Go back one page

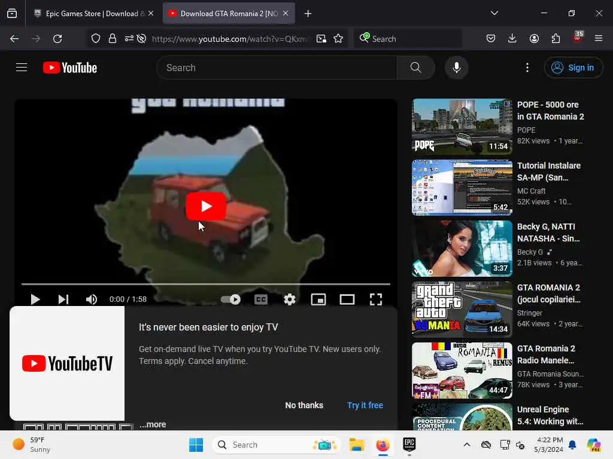point(14,39)
